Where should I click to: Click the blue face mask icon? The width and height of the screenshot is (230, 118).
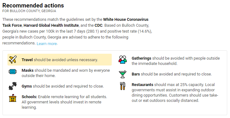coord(12,71)
